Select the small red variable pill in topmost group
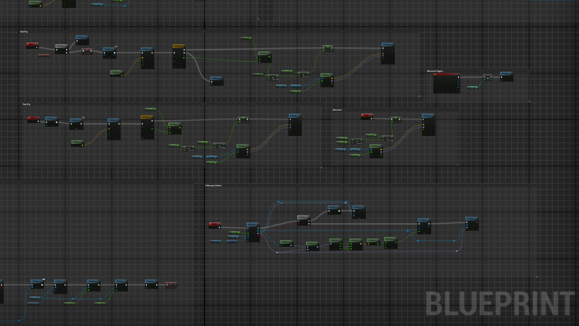This screenshot has height=326, width=579. point(44,55)
